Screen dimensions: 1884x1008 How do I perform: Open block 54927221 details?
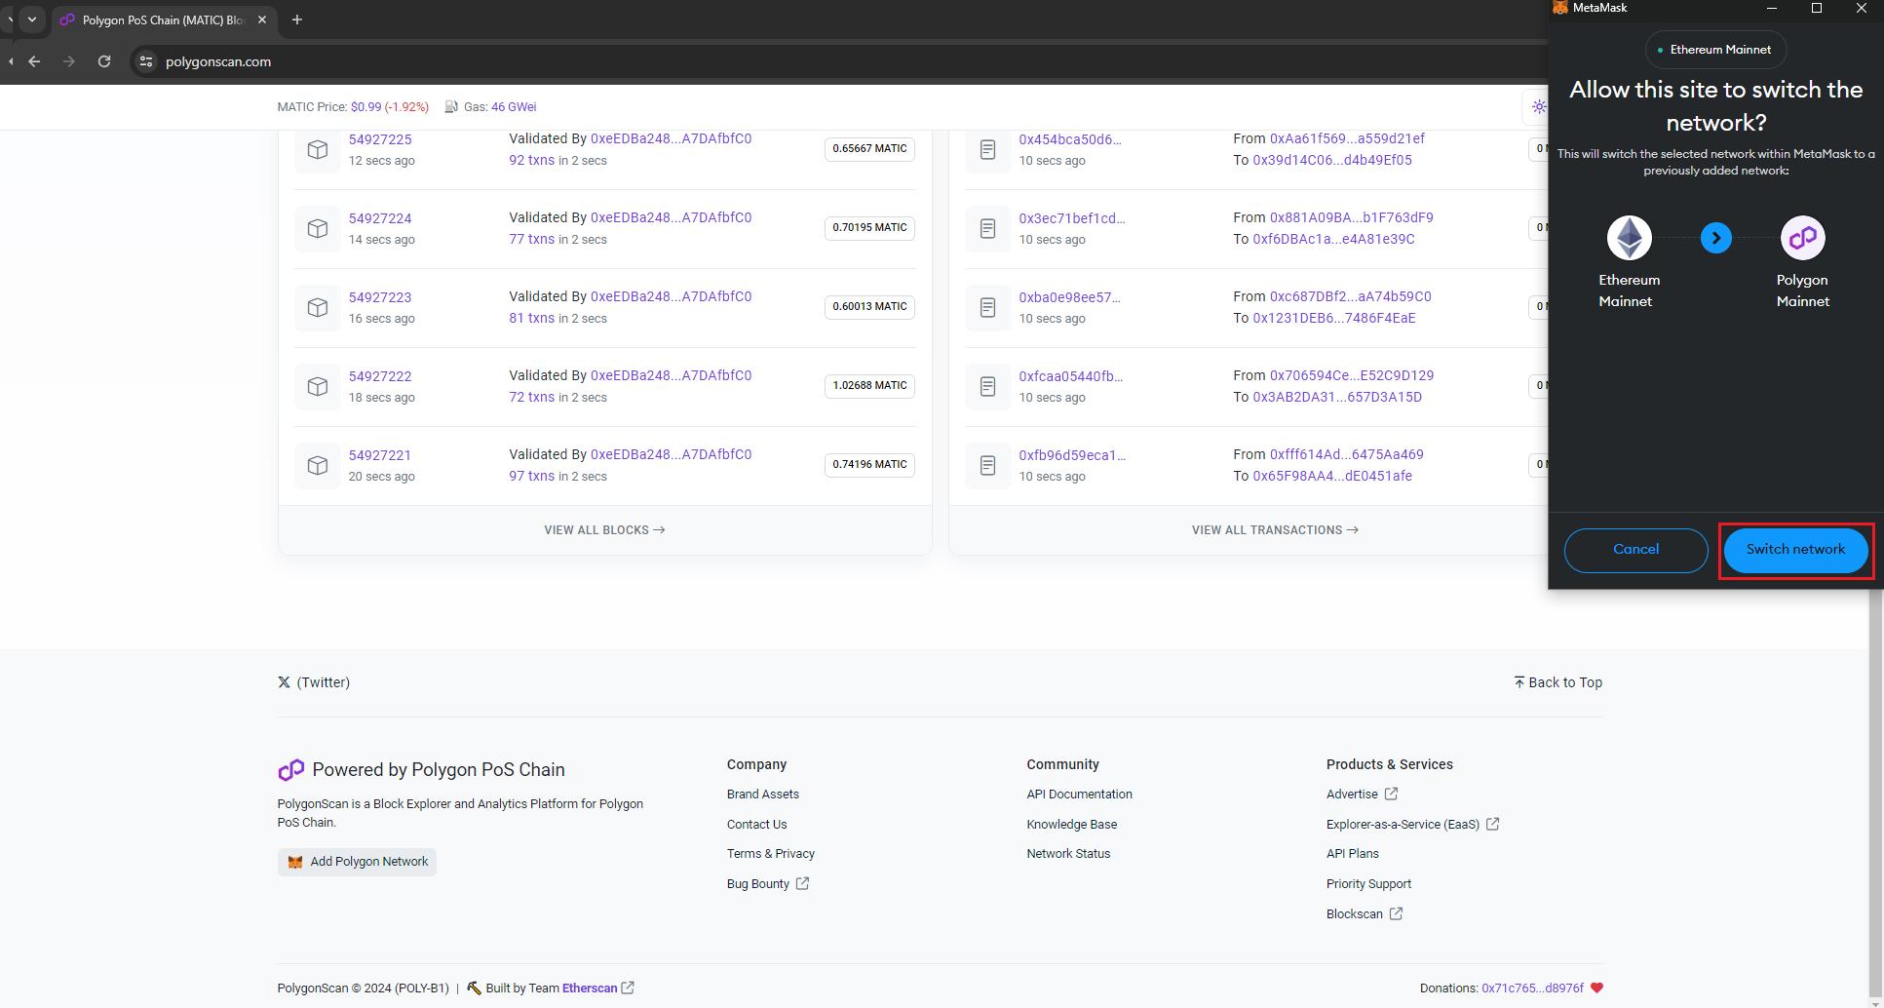pos(380,455)
